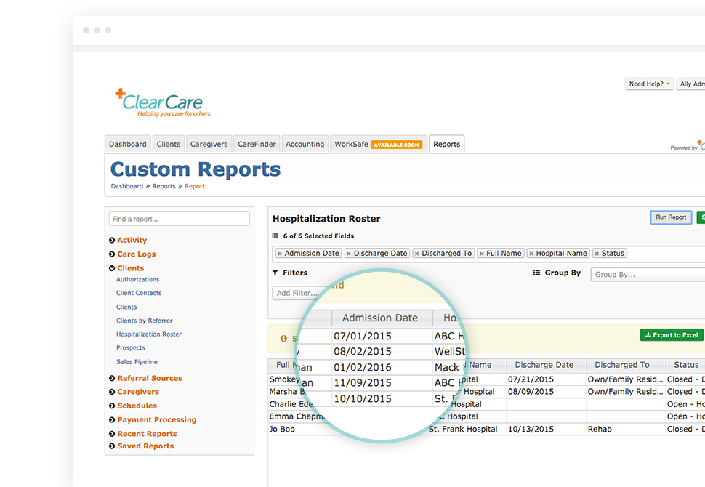
Task: Open the Group By dropdown
Action: pos(648,274)
